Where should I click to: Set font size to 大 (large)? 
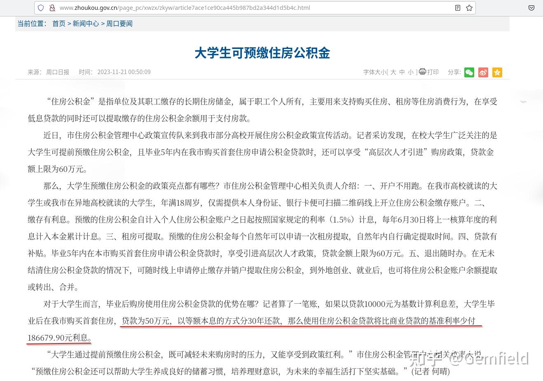point(393,72)
